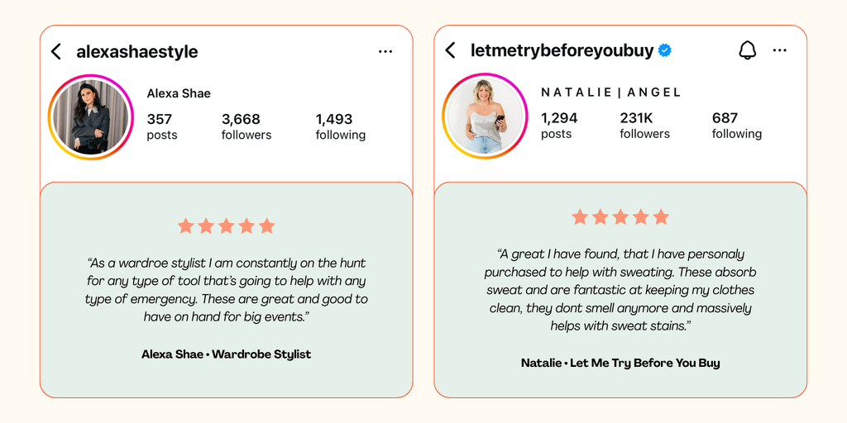Viewport: 847px width, 423px height.
Task: Click the alexashaestyle username
Action: click(x=137, y=52)
